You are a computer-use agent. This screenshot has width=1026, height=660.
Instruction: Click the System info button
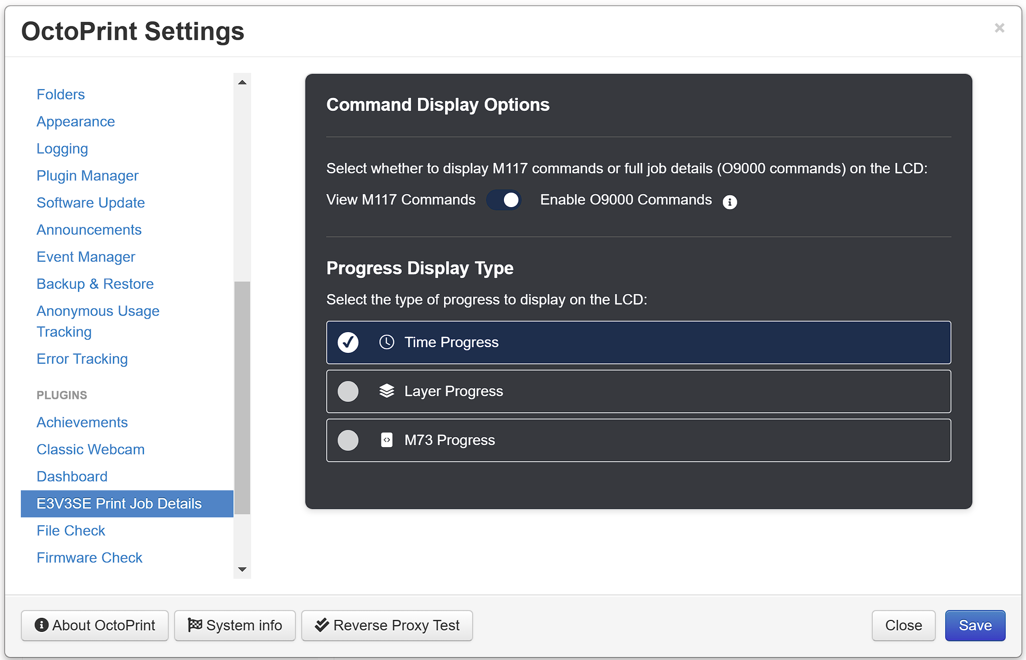coord(235,626)
